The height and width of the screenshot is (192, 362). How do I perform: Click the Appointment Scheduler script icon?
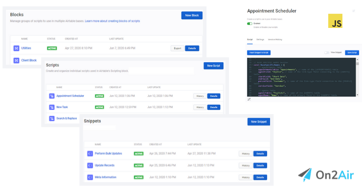(52, 96)
